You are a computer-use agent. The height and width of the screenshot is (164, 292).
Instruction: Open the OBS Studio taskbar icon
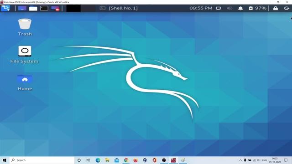point(164,160)
